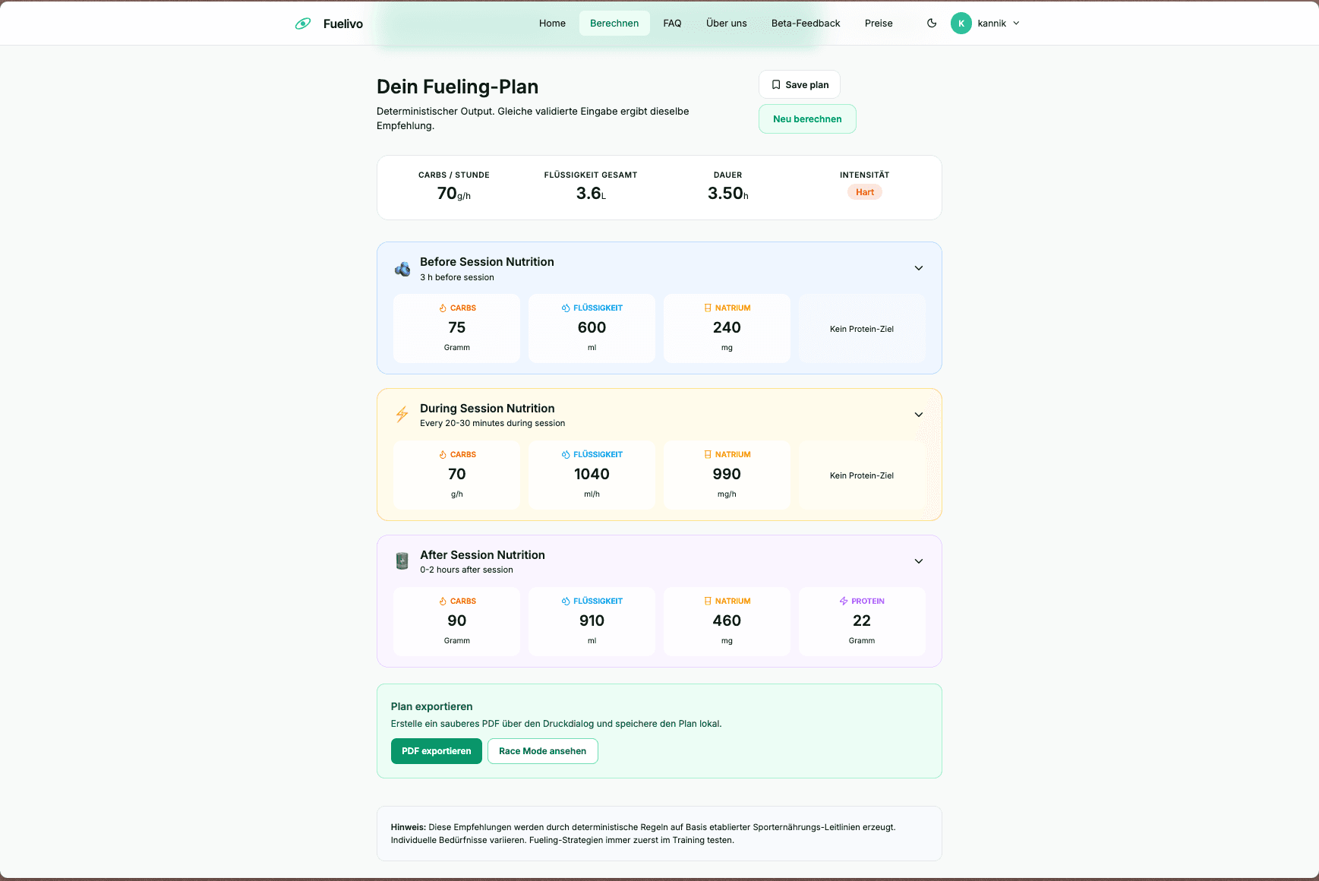Click the During Session lightning bolt icon
This screenshot has width=1319, height=881.
pyautogui.click(x=402, y=415)
